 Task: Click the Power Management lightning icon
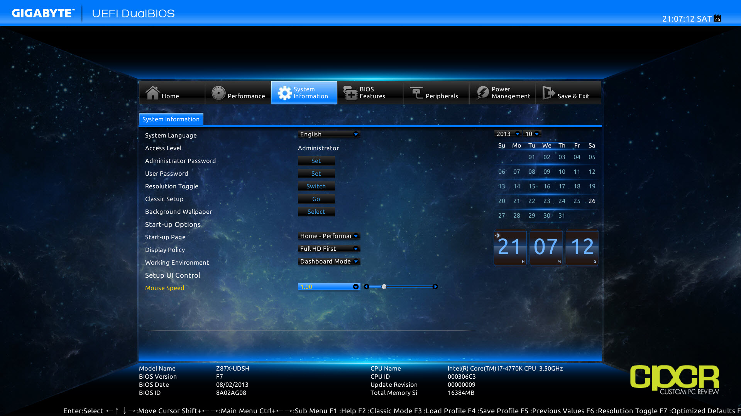(482, 93)
